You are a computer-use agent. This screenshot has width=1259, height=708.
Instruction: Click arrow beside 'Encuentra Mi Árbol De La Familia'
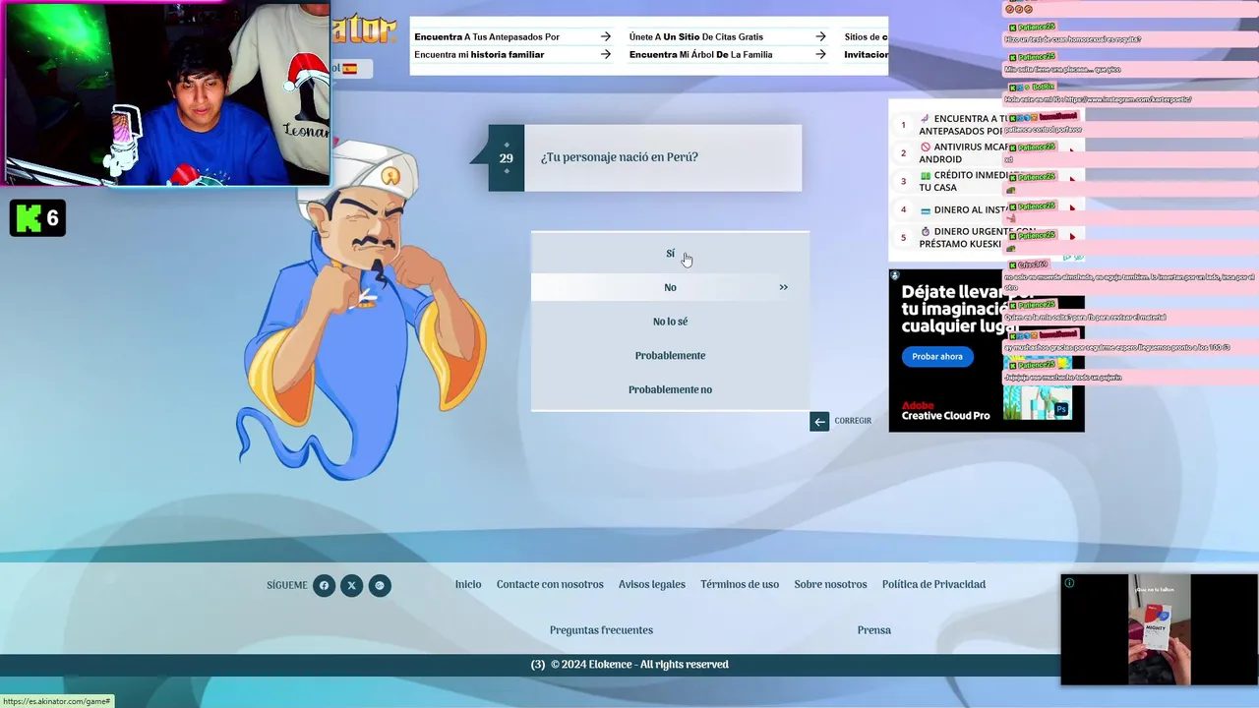[x=821, y=55]
